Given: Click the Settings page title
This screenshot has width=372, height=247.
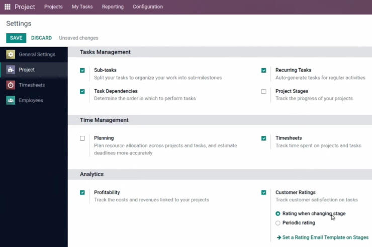Looking at the screenshot, I should 19,24.
